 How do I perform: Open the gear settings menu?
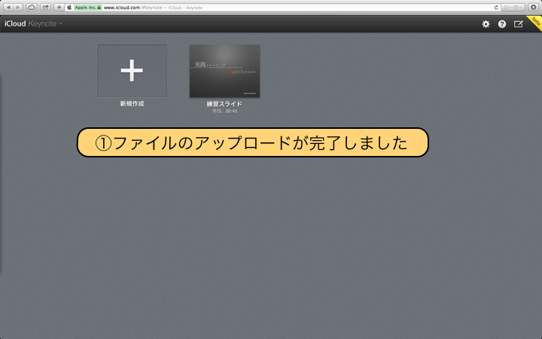[486, 24]
